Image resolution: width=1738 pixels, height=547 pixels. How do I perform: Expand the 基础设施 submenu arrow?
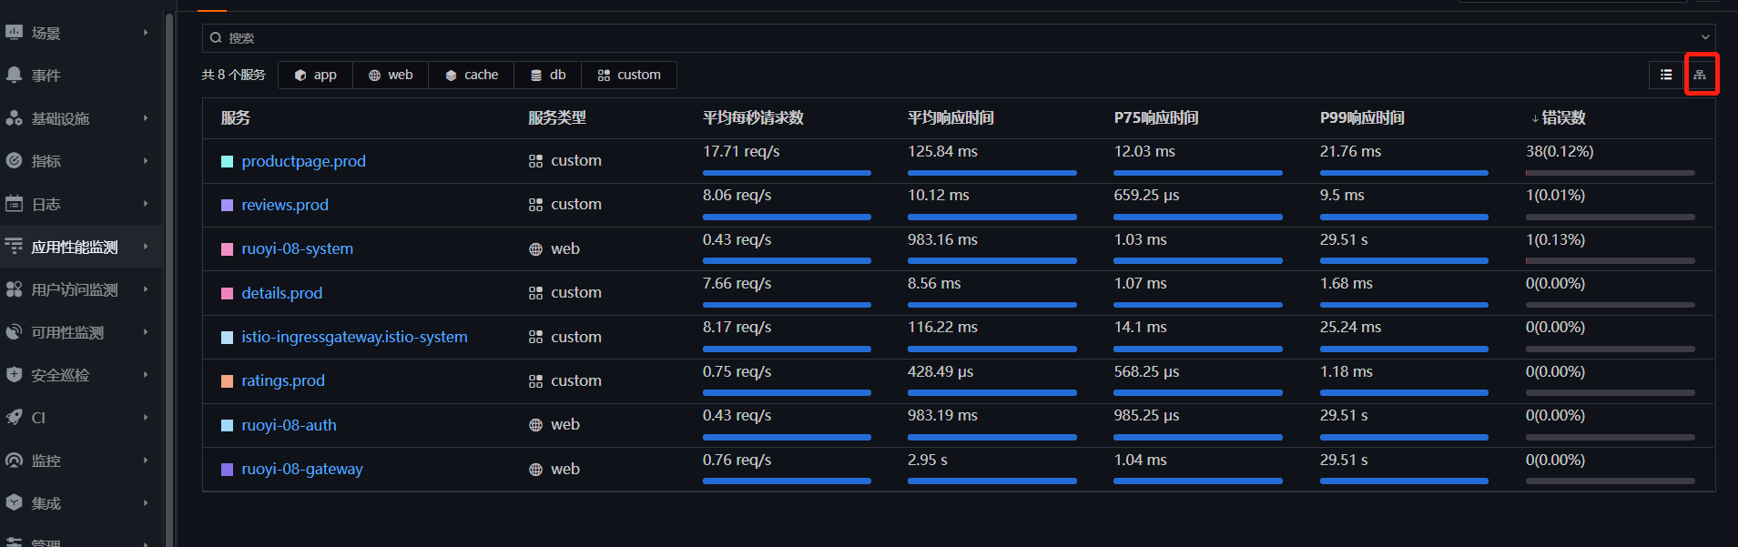pyautogui.click(x=146, y=118)
